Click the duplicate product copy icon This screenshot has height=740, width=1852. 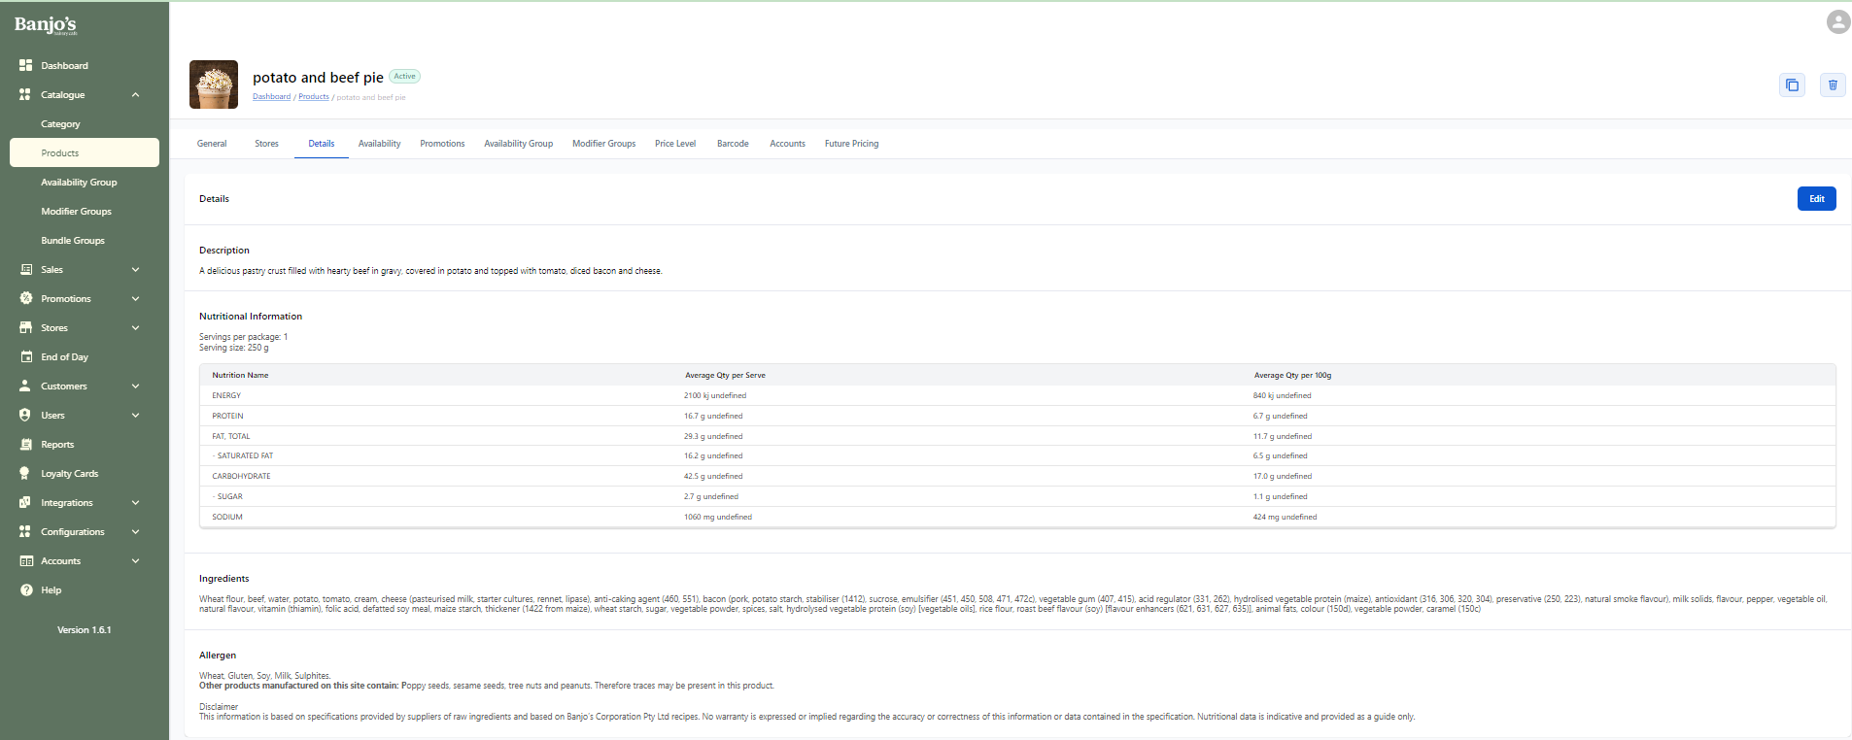pyautogui.click(x=1792, y=85)
